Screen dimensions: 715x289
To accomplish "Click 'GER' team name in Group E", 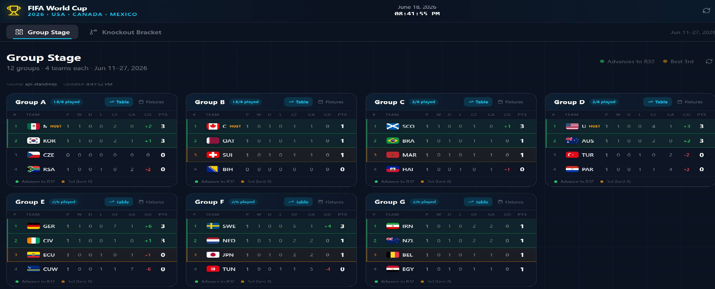I will (x=49, y=226).
